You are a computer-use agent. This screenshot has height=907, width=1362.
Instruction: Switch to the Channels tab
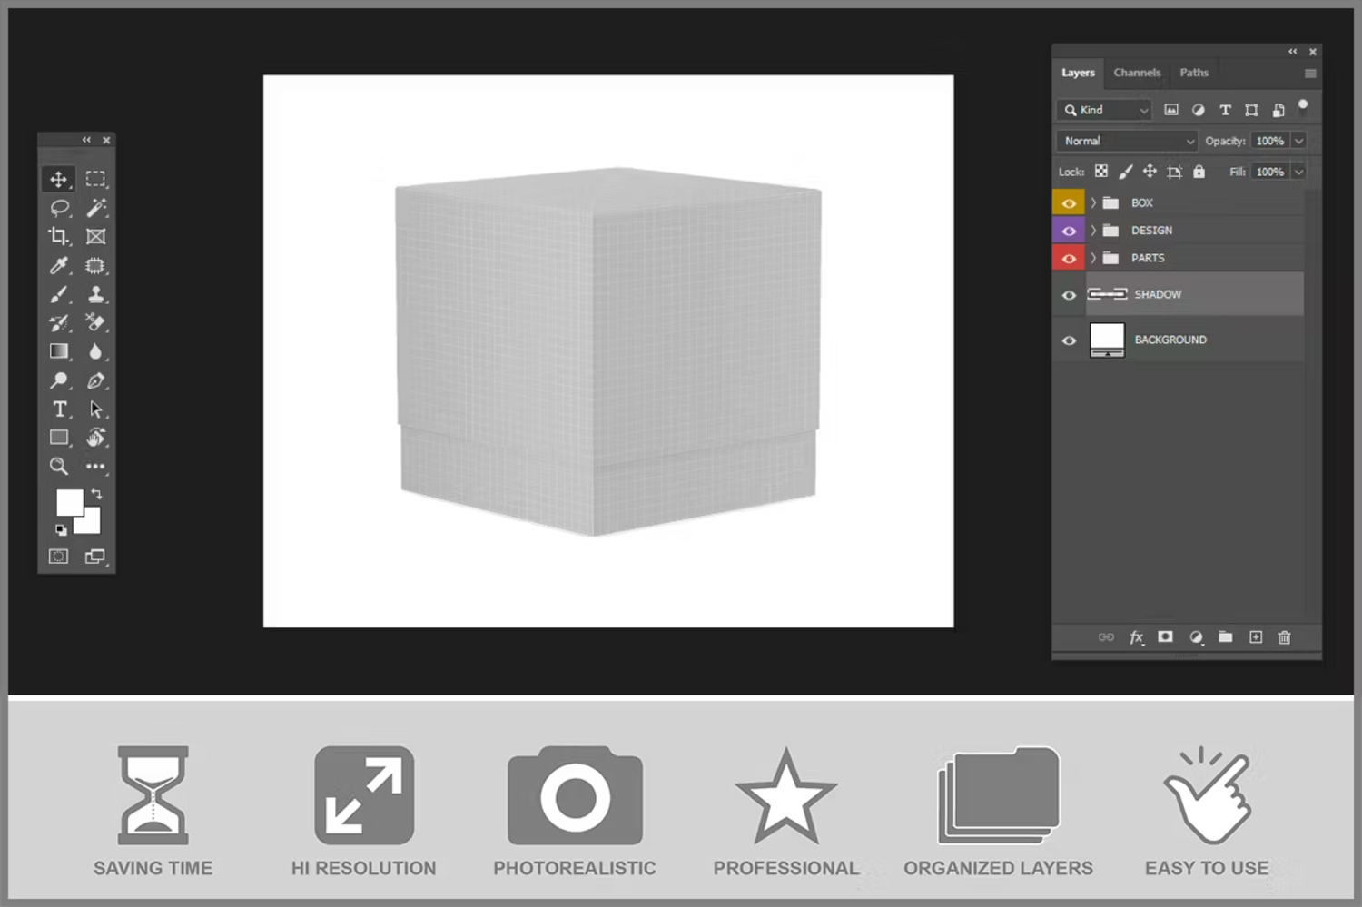pyautogui.click(x=1137, y=73)
